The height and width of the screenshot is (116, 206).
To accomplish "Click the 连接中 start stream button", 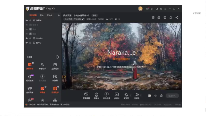I will (172, 96).
